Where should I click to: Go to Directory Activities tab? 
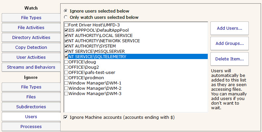tap(31, 38)
